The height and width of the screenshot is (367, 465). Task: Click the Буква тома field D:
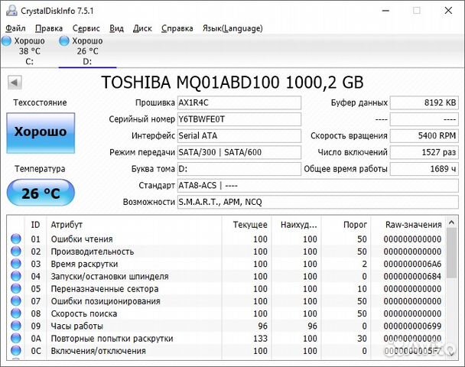pos(239,169)
